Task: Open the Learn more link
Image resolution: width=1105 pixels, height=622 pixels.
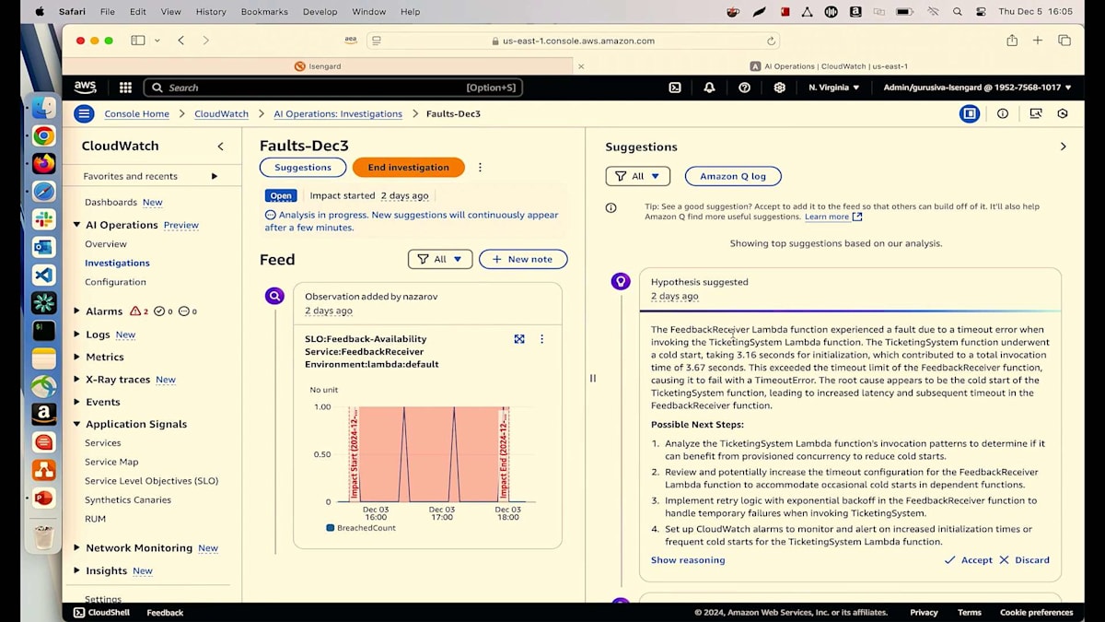Action: point(833,217)
